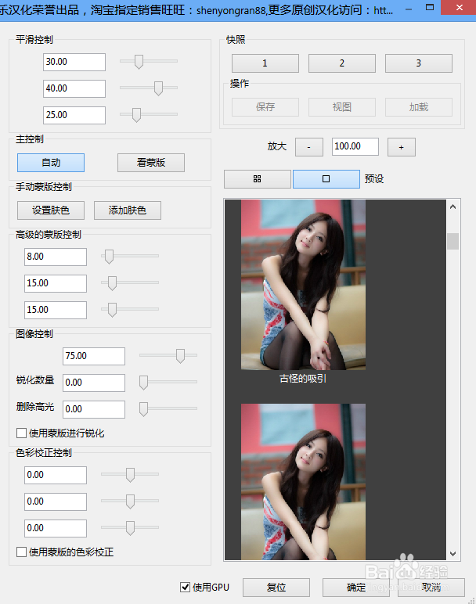Confirm with the 确定 button
This screenshot has width=476, height=604.
356,588
